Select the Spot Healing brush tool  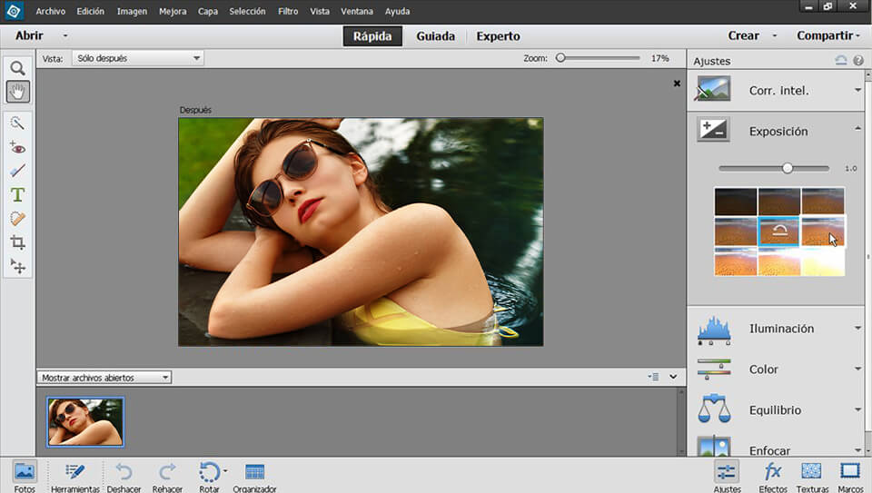click(x=17, y=219)
